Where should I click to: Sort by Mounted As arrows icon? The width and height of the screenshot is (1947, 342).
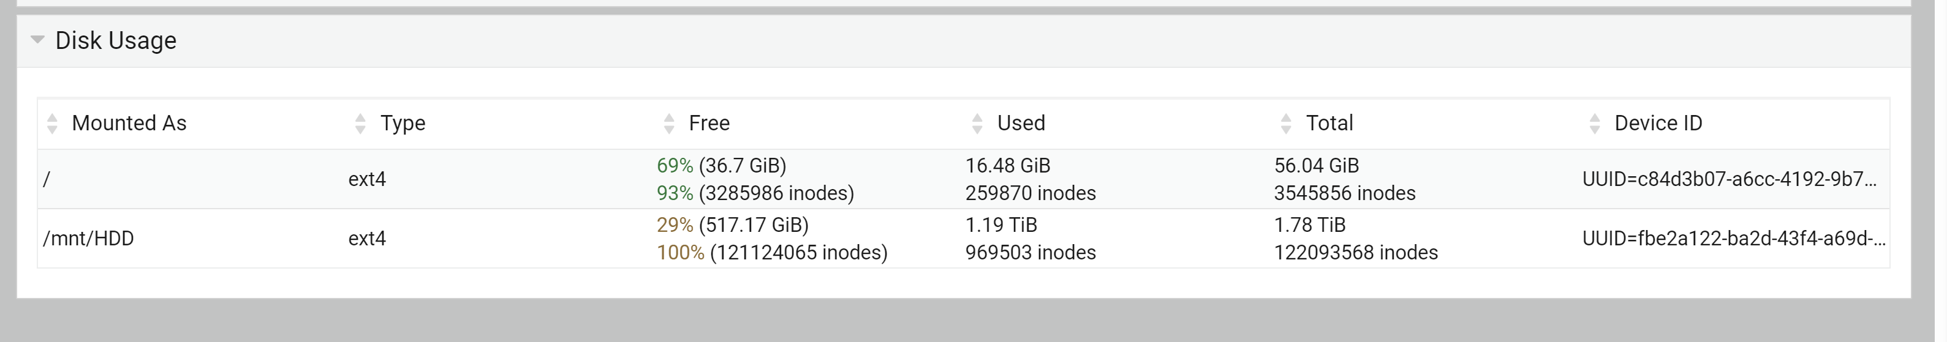(52, 123)
